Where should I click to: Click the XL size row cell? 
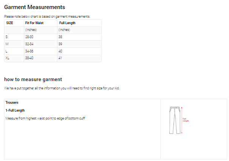[8, 58]
